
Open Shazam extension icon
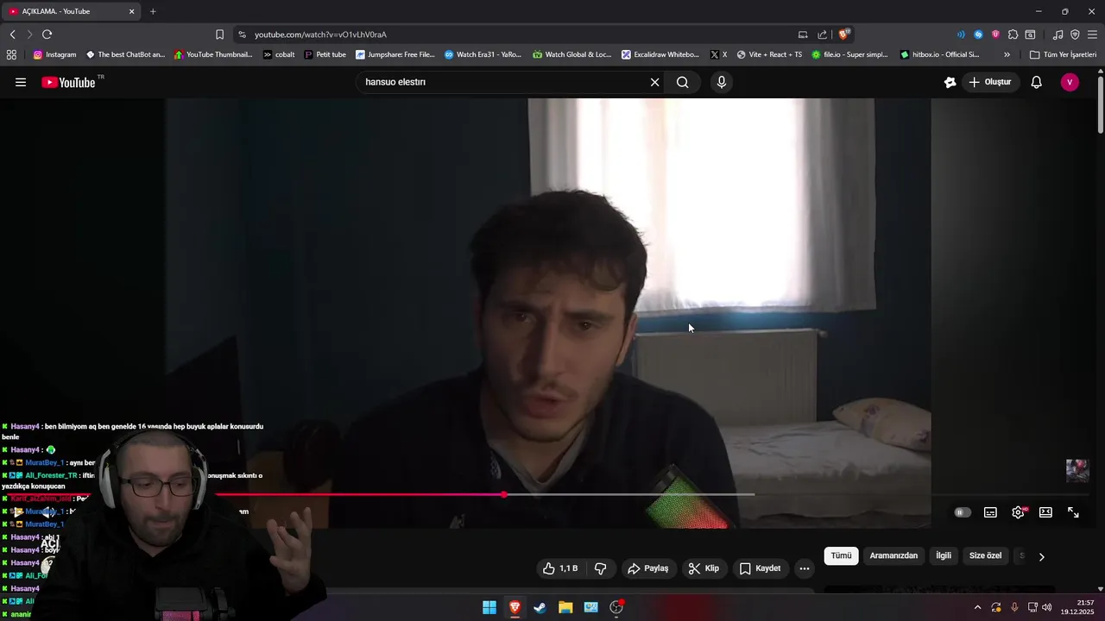(x=978, y=34)
